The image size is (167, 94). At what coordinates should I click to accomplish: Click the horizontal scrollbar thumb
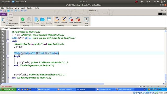pyautogui.click(x=53, y=84)
